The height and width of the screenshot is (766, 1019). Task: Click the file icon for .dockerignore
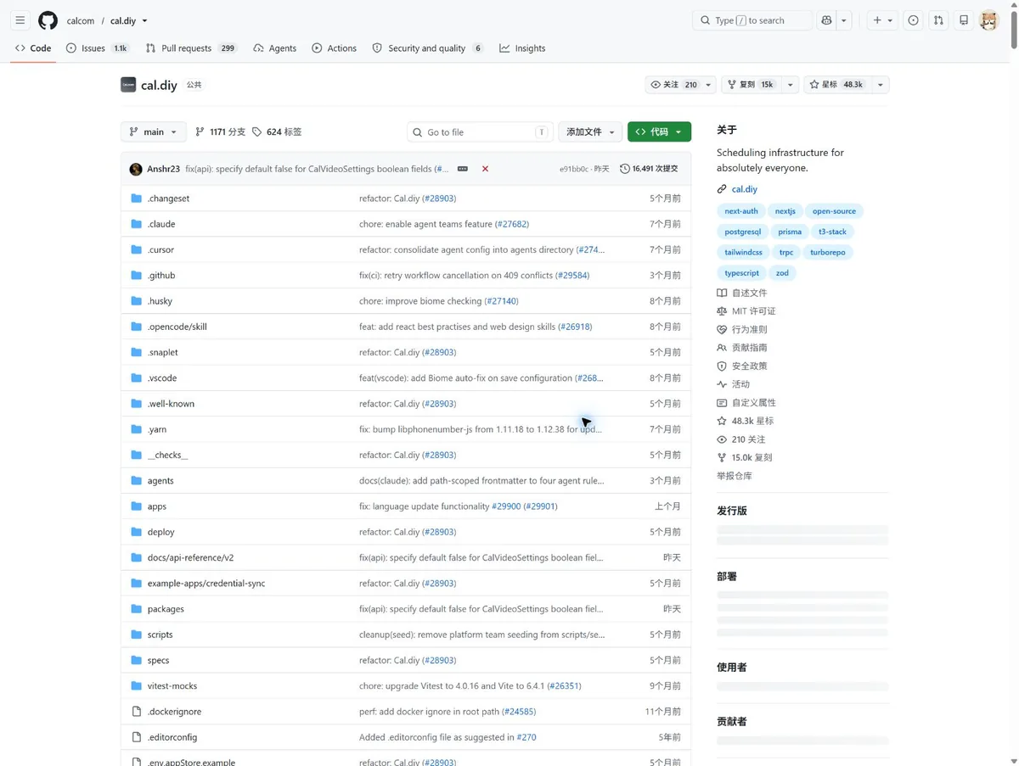[136, 712]
